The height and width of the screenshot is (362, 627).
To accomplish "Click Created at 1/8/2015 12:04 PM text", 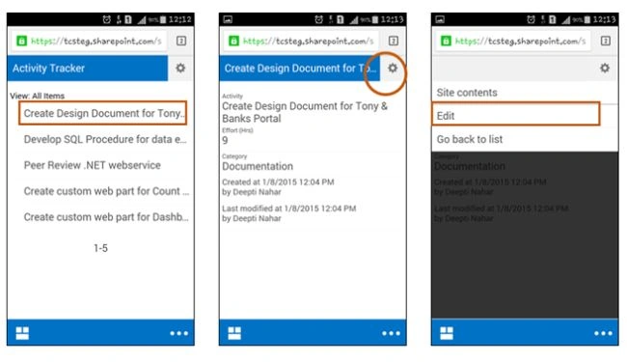I will coord(278,182).
